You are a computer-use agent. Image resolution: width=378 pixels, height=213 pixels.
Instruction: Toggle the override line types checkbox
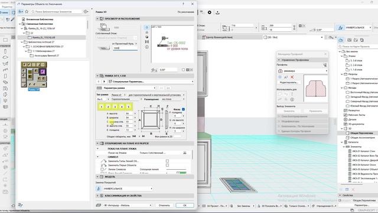(167, 161)
